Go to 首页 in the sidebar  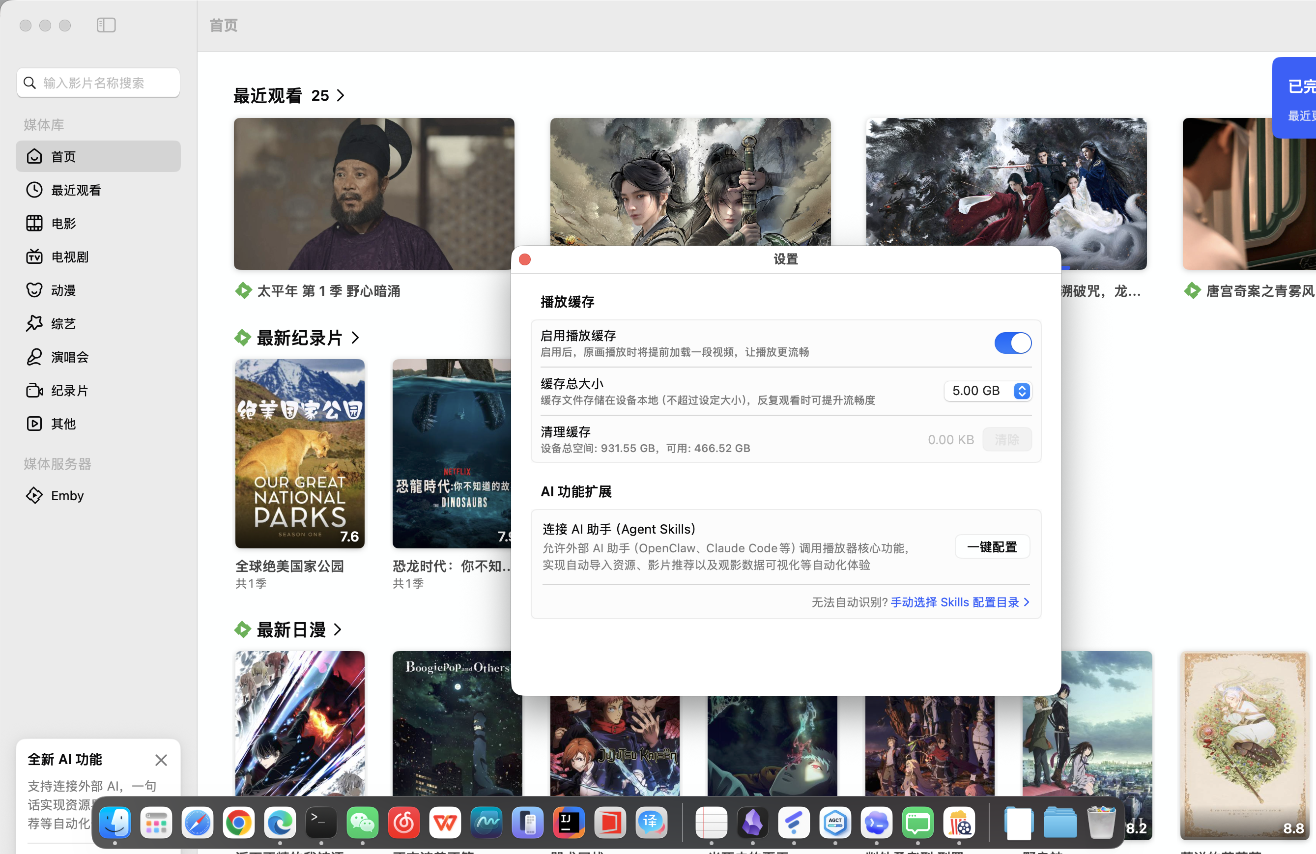pyautogui.click(x=98, y=156)
